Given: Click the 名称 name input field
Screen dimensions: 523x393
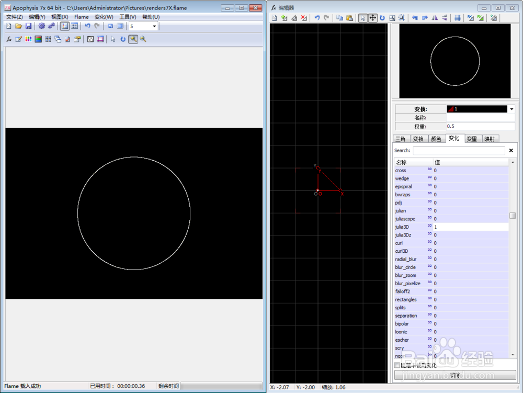Looking at the screenshot, I should coord(481,118).
